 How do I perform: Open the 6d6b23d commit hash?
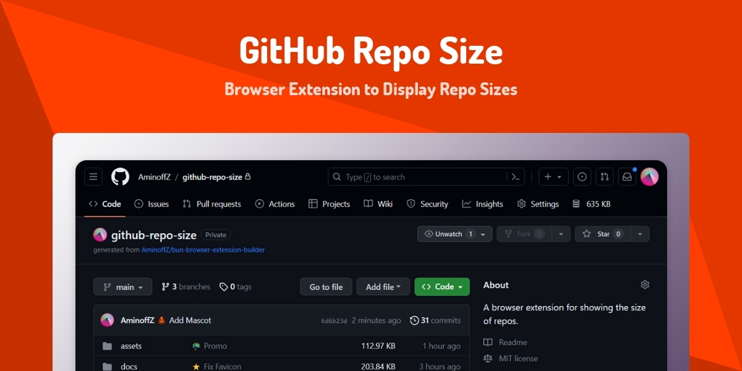(x=334, y=321)
